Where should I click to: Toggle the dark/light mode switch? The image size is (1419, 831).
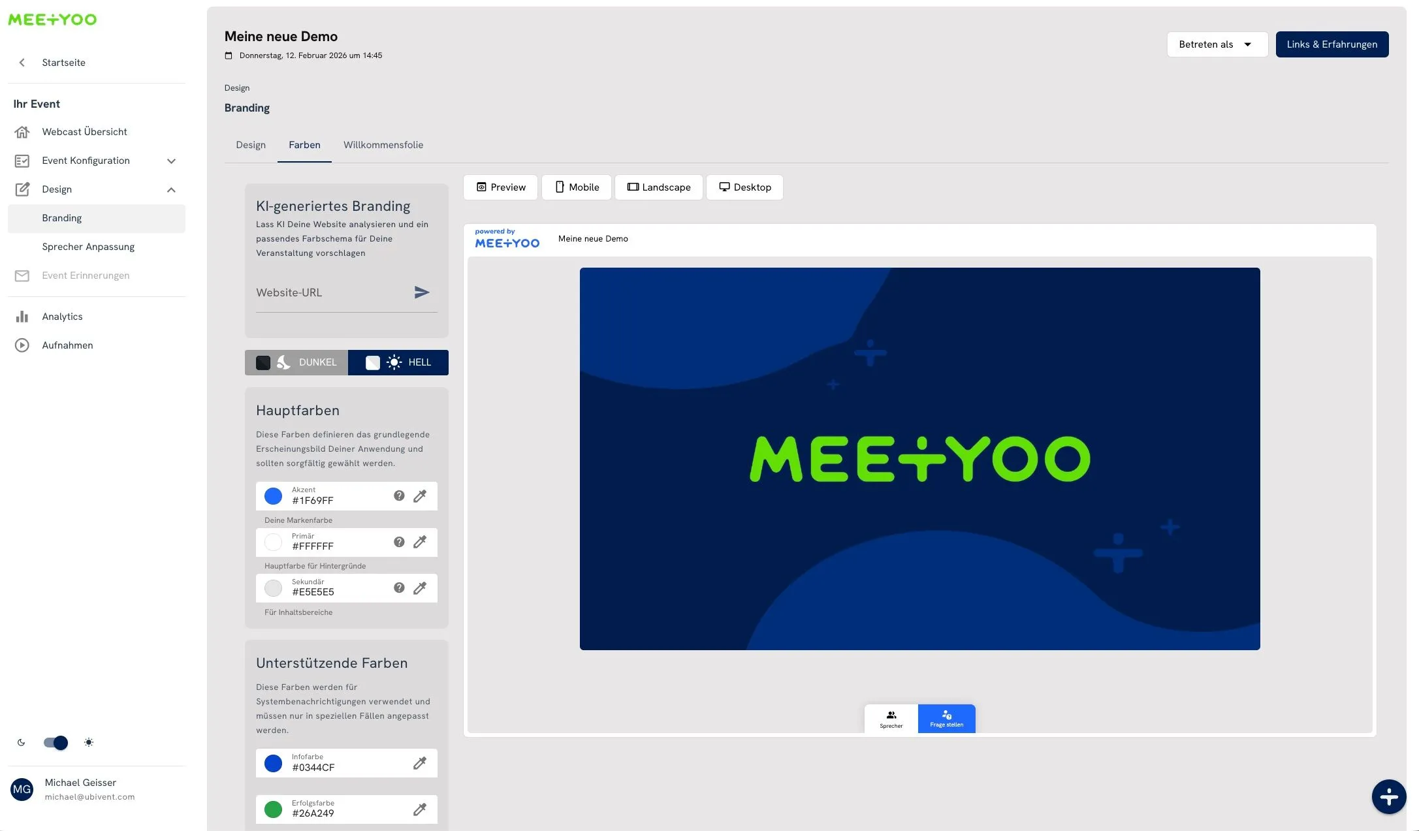click(x=56, y=742)
